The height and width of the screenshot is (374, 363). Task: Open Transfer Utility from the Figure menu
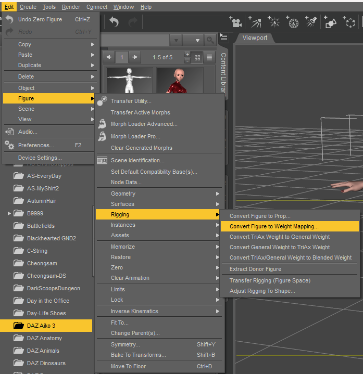click(131, 101)
